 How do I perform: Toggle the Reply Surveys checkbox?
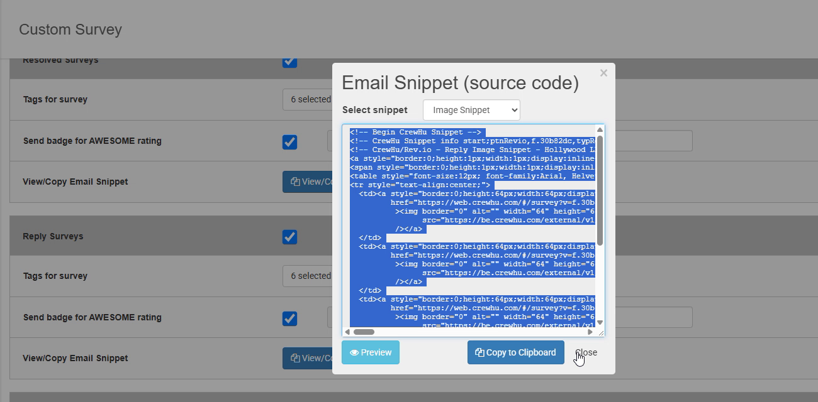point(289,237)
